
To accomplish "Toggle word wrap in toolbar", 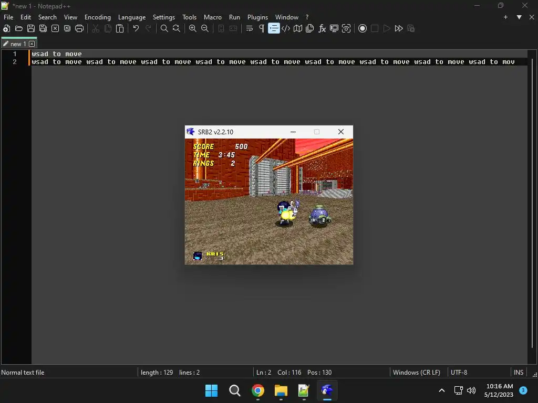I will pyautogui.click(x=250, y=28).
